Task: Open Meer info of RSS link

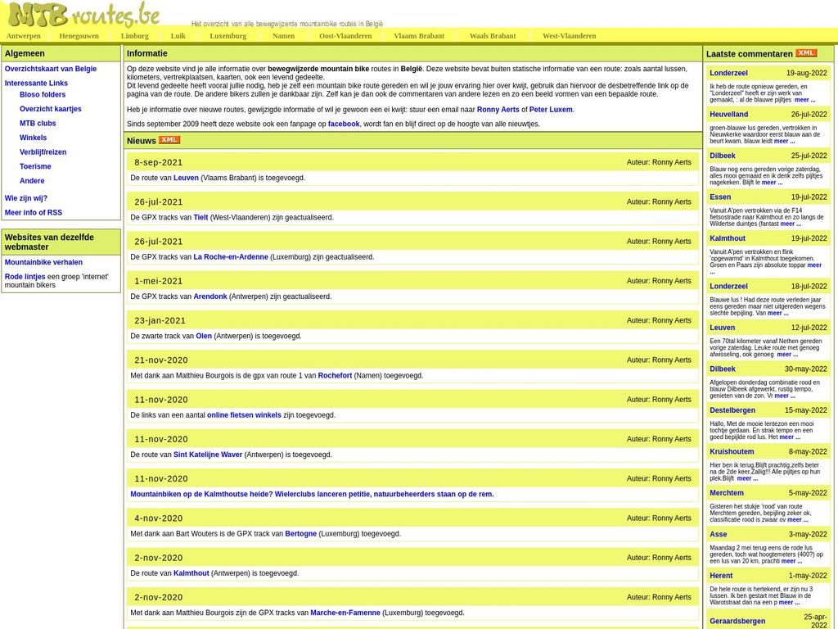Action: (x=33, y=212)
